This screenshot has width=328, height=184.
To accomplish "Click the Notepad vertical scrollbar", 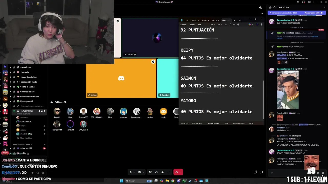I will point(263,100).
